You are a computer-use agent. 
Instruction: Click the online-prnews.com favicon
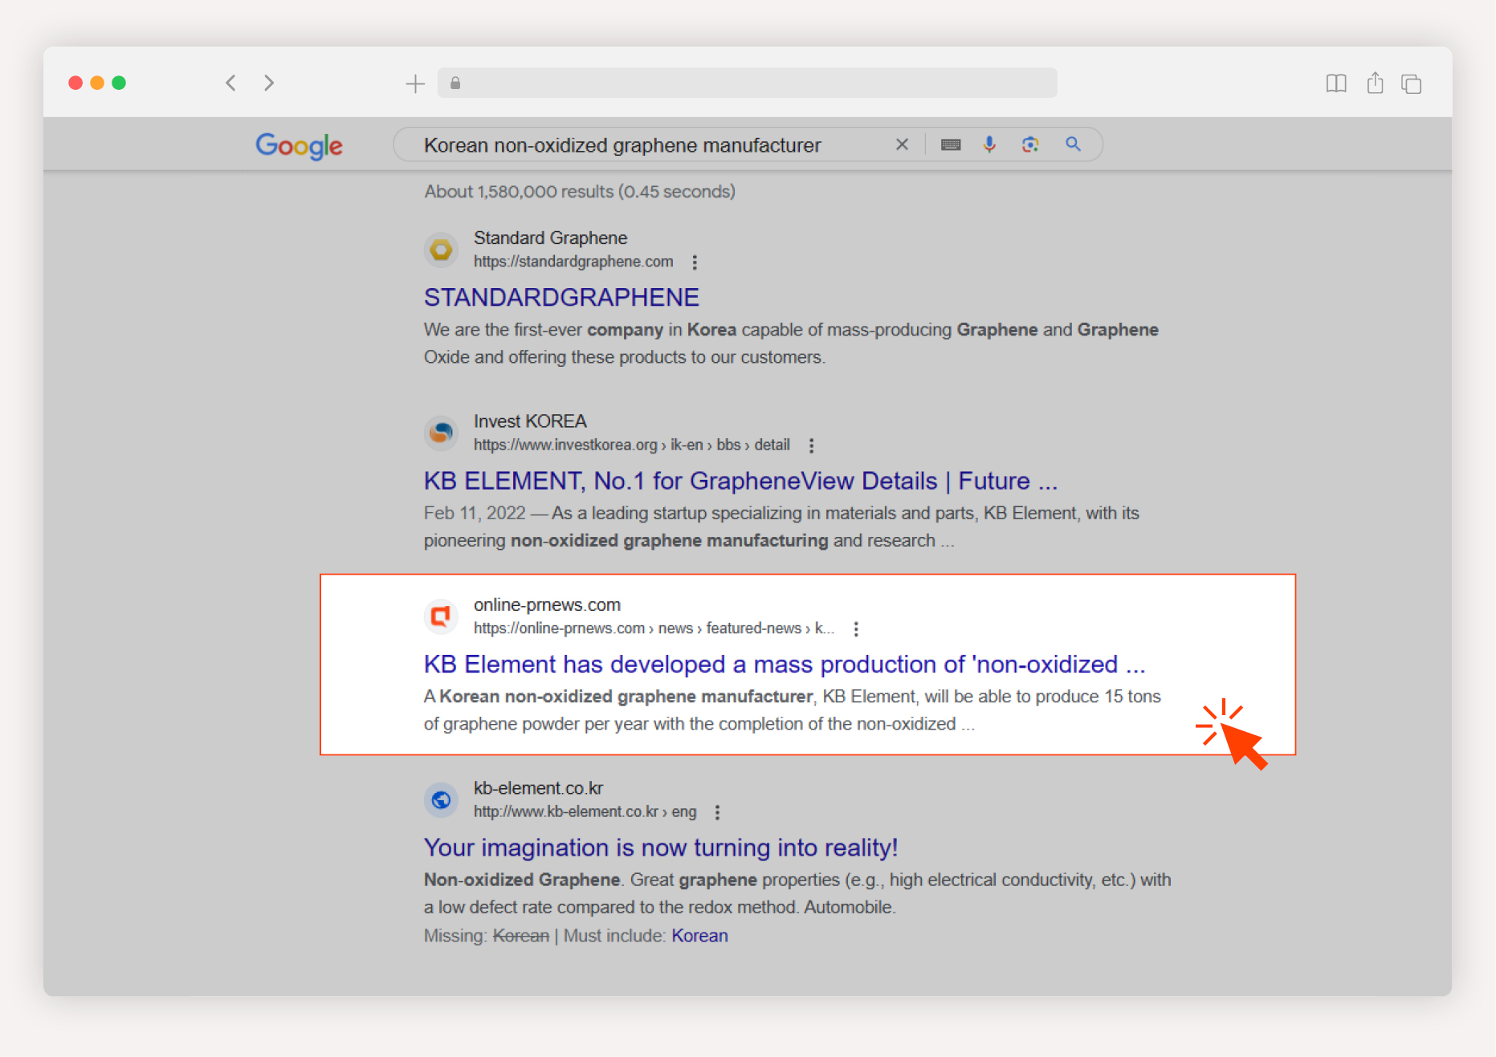coord(441,616)
